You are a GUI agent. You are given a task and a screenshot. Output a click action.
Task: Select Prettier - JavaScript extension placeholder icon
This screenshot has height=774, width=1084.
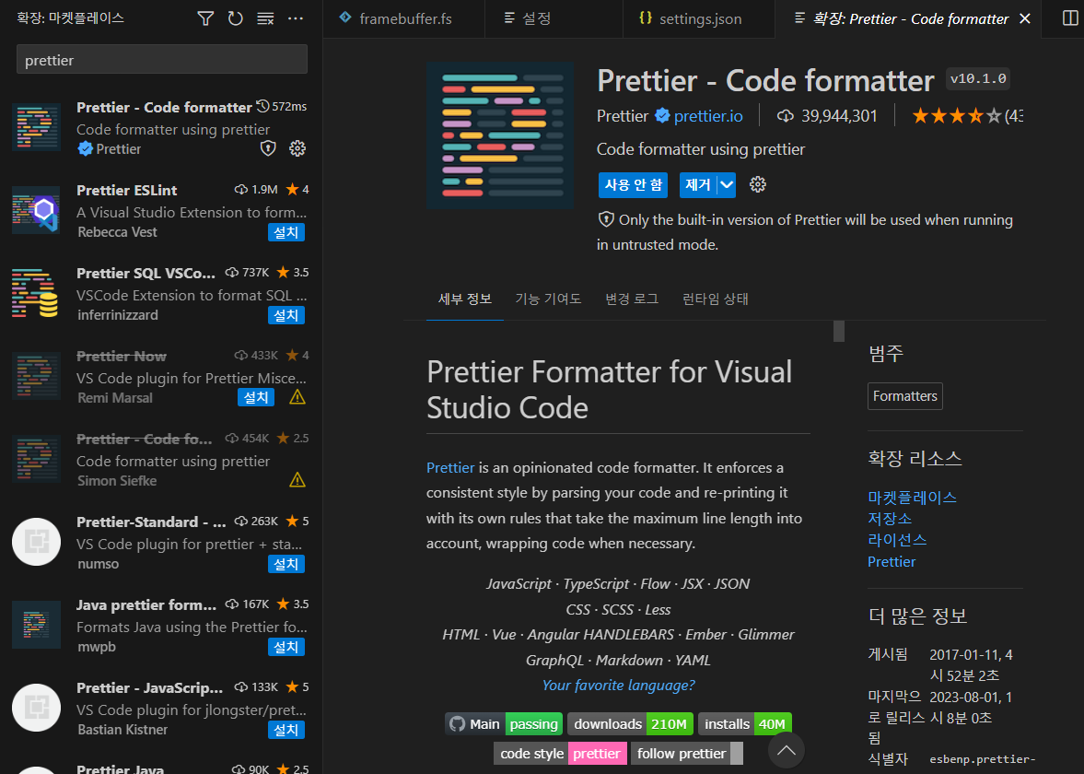[x=36, y=708]
